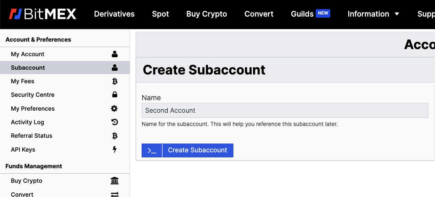This screenshot has height=197, width=435.
Task: Expand the Information dropdown arrow
Action: pyautogui.click(x=397, y=14)
